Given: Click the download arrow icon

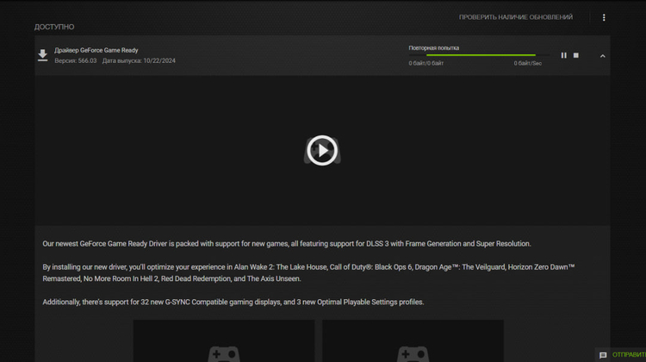Looking at the screenshot, I should [42, 55].
